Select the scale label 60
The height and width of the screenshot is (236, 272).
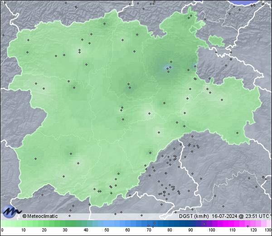[x=128, y=230]
